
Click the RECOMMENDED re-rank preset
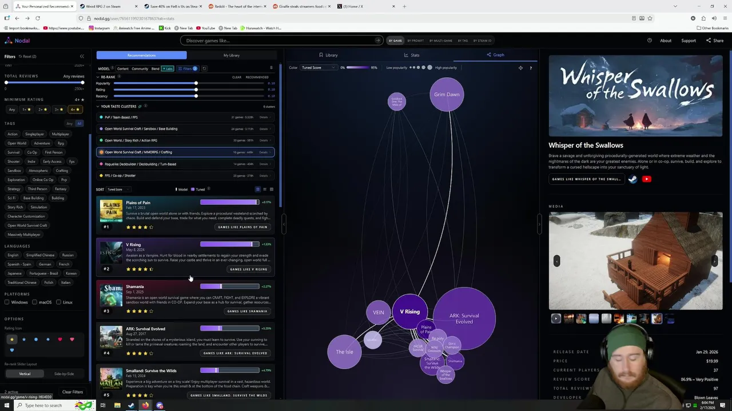[257, 77]
